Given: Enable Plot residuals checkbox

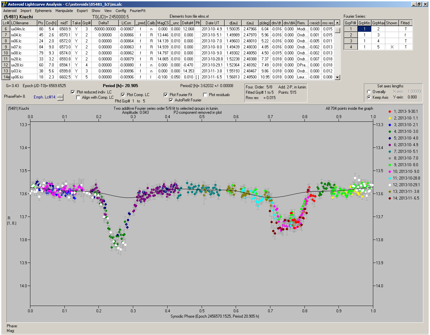Looking at the screenshot, I should [205, 95].
